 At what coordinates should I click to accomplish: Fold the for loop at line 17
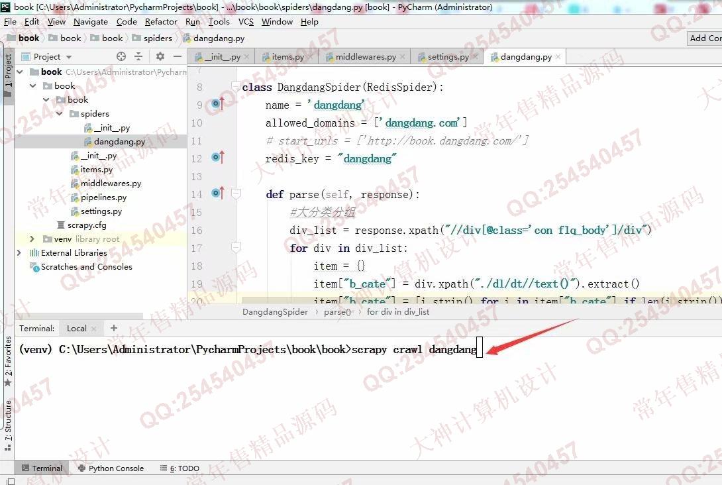pos(236,248)
